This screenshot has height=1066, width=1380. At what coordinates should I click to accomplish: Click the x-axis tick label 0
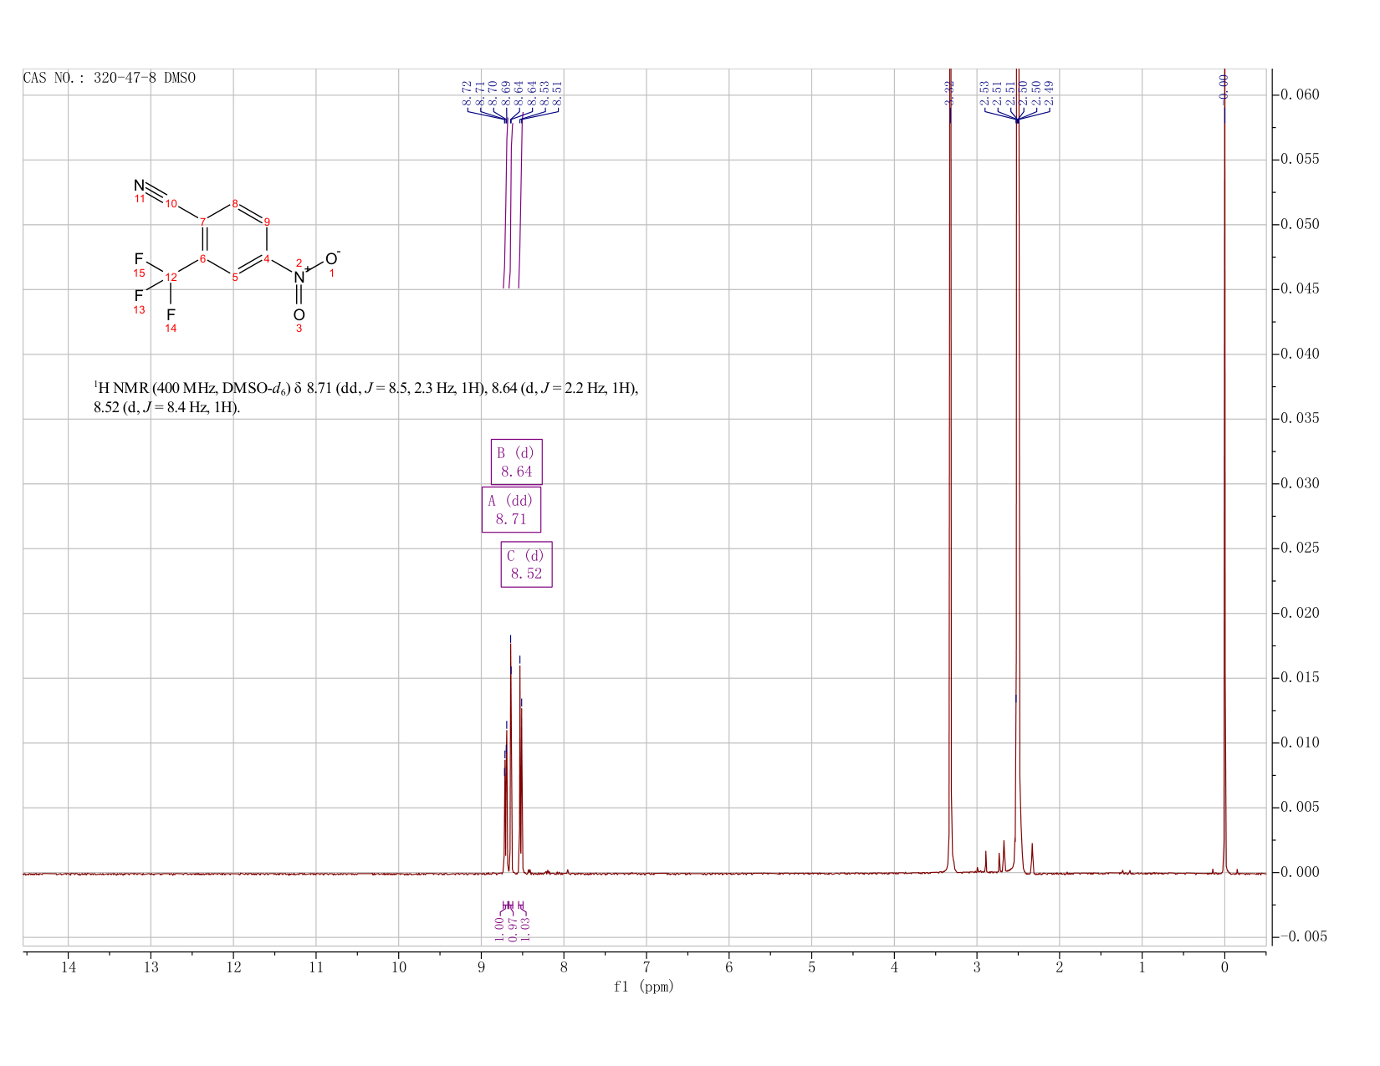1224,967
